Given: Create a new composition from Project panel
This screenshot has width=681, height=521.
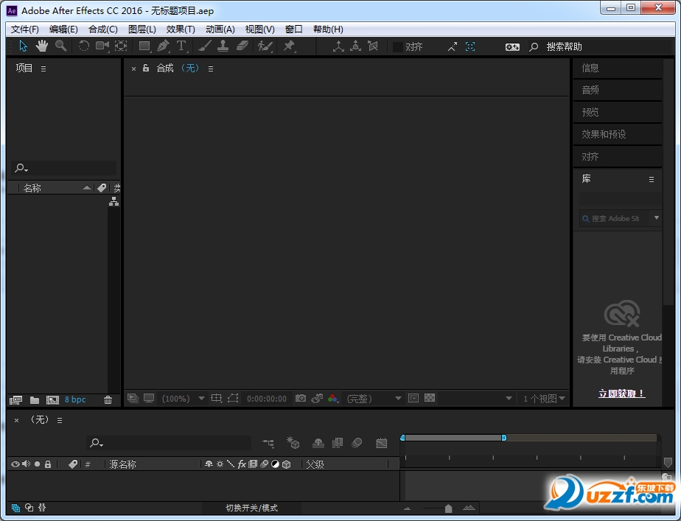Looking at the screenshot, I should (52, 400).
